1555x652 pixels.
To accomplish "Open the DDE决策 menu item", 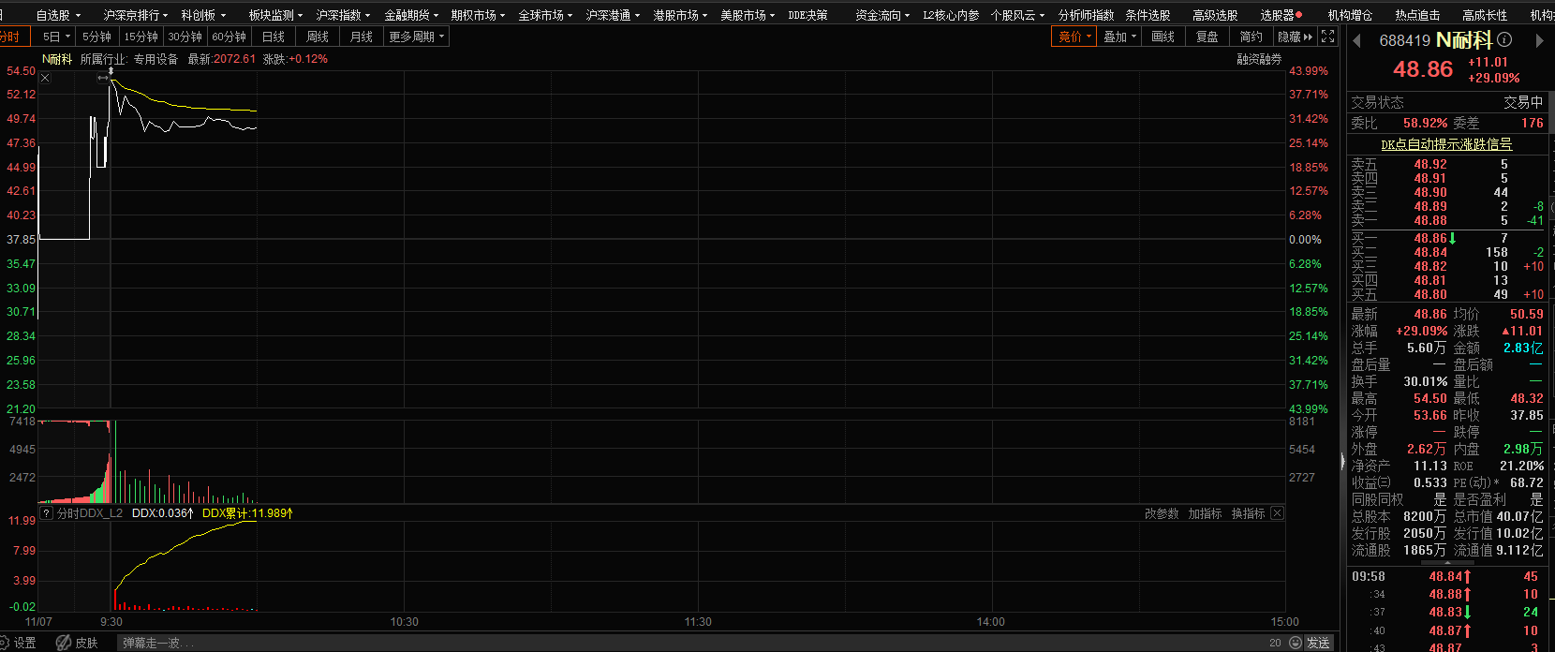I will (807, 15).
